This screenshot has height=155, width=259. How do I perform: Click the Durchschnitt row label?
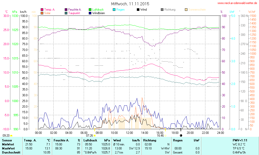pyautogui.click(x=11, y=152)
